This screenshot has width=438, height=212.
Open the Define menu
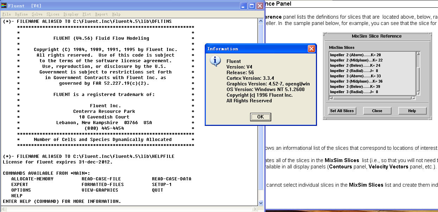21,14
